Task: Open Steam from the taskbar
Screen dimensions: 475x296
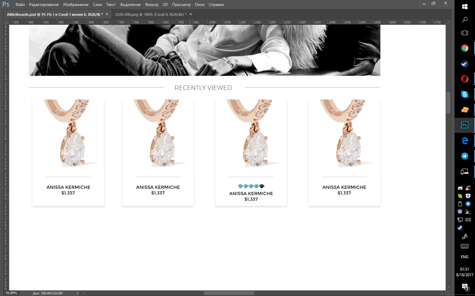Action: [465, 63]
